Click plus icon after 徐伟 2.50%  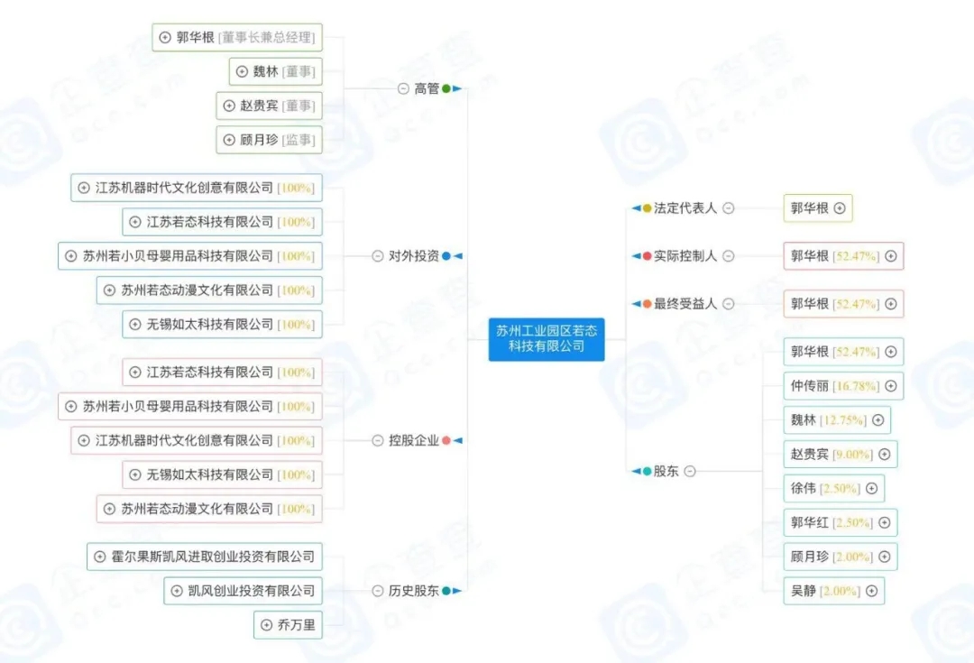click(x=871, y=488)
